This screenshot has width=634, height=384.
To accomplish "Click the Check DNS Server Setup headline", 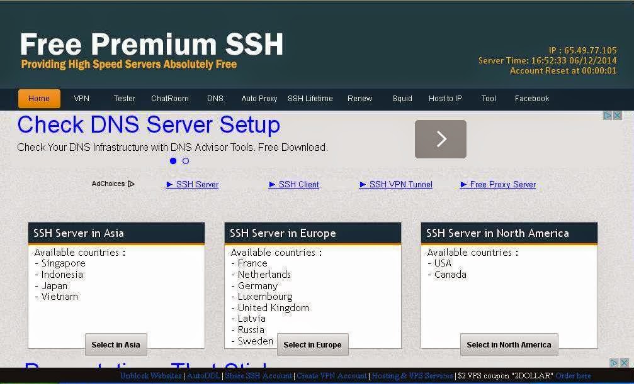I will point(149,124).
